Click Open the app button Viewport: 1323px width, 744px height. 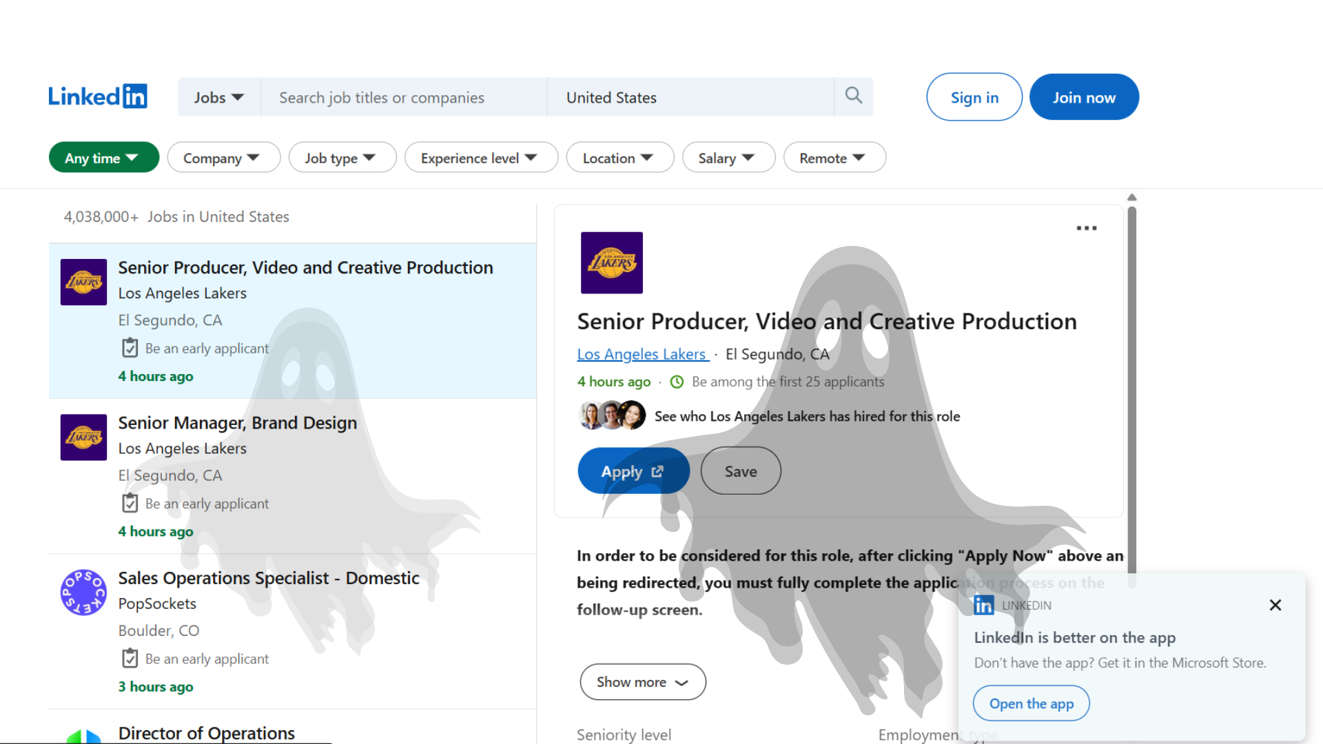[x=1031, y=703]
